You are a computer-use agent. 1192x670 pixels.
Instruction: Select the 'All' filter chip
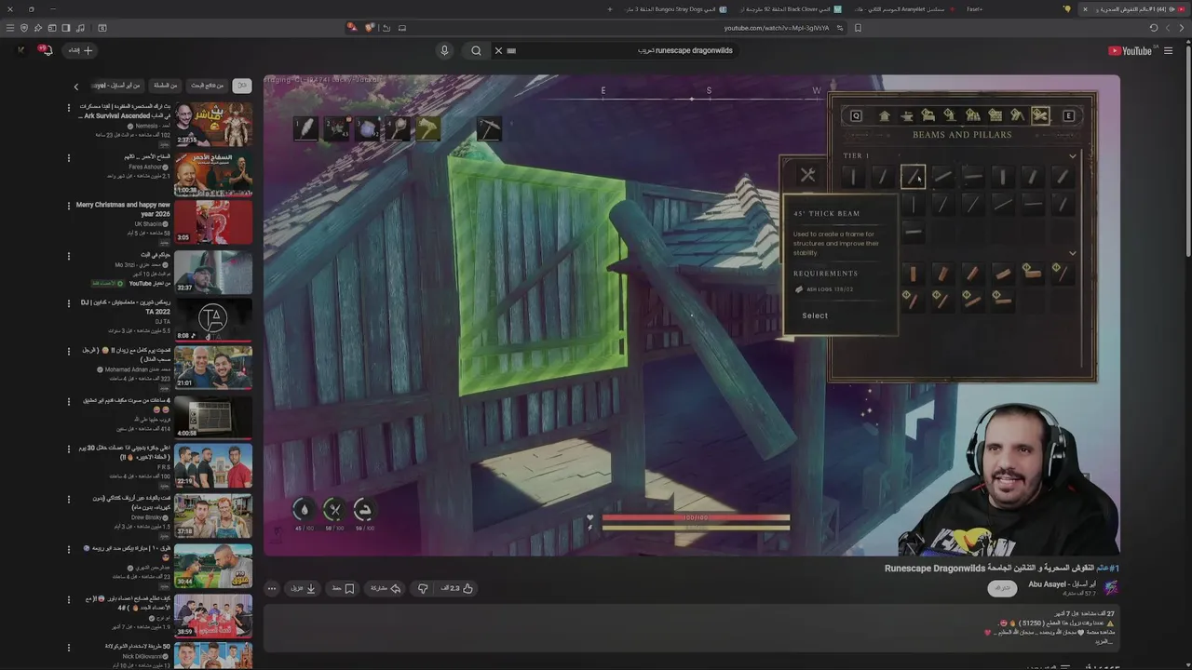click(x=242, y=86)
